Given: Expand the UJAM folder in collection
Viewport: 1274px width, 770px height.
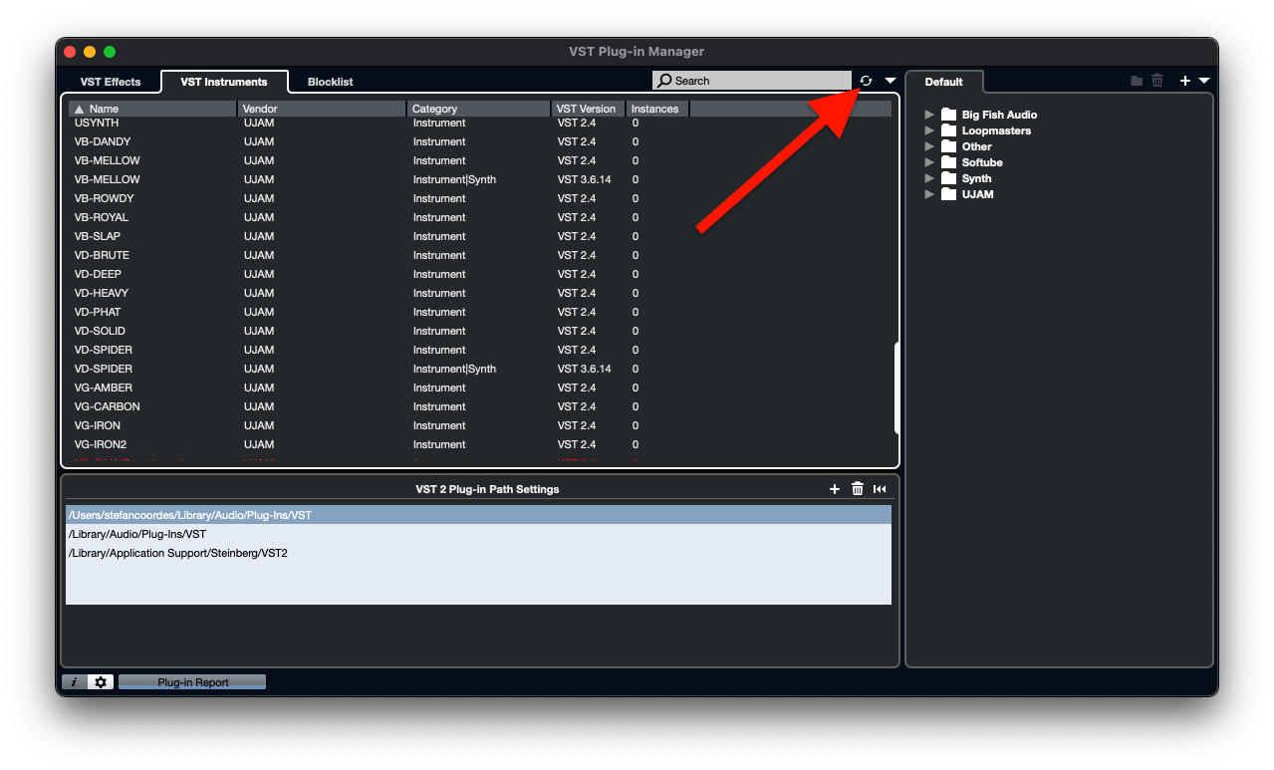Looking at the screenshot, I should pyautogui.click(x=929, y=194).
